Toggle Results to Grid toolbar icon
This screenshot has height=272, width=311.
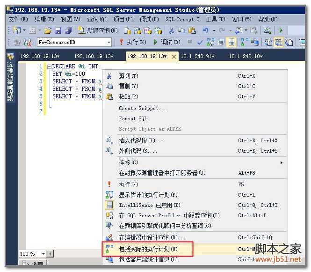[x=278, y=42]
